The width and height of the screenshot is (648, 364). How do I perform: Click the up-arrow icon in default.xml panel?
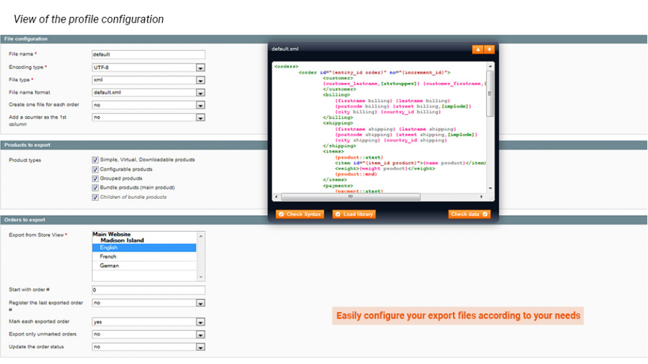click(478, 49)
